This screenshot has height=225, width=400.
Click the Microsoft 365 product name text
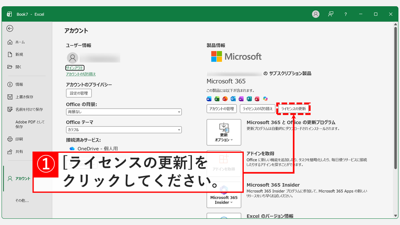[x=226, y=81]
